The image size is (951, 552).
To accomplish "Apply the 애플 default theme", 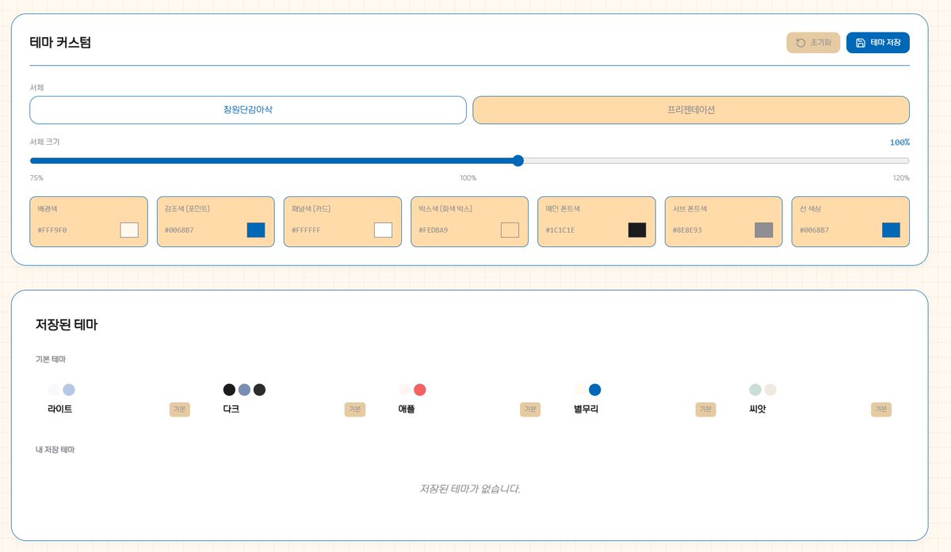I will click(x=469, y=400).
